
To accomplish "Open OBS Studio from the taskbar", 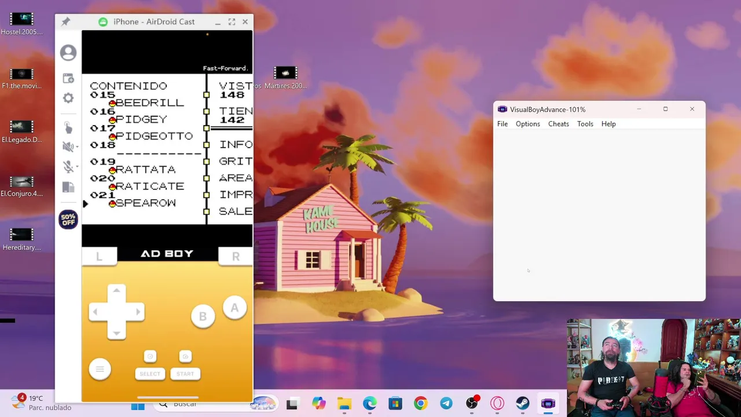I will (x=472, y=404).
